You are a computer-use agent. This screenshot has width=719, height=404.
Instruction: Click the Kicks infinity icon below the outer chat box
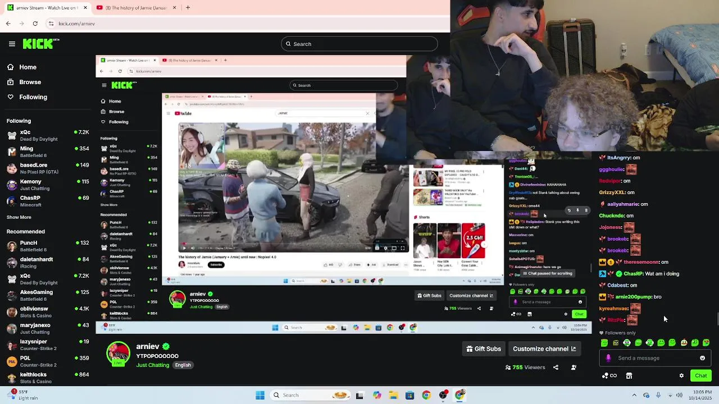pyautogui.click(x=609, y=376)
